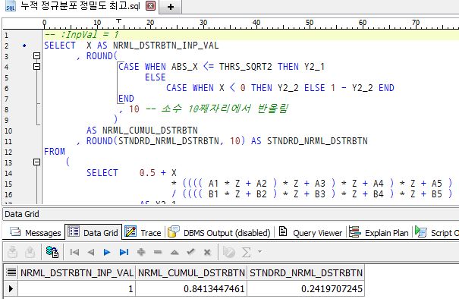This screenshot has width=459, height=299.
Task: Click the bookmark dot on line 2 gutter
Action: coord(24,46)
